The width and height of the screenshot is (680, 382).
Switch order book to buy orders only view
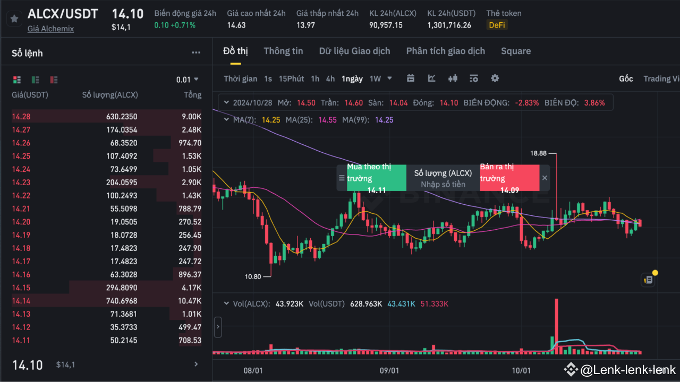(x=35, y=79)
